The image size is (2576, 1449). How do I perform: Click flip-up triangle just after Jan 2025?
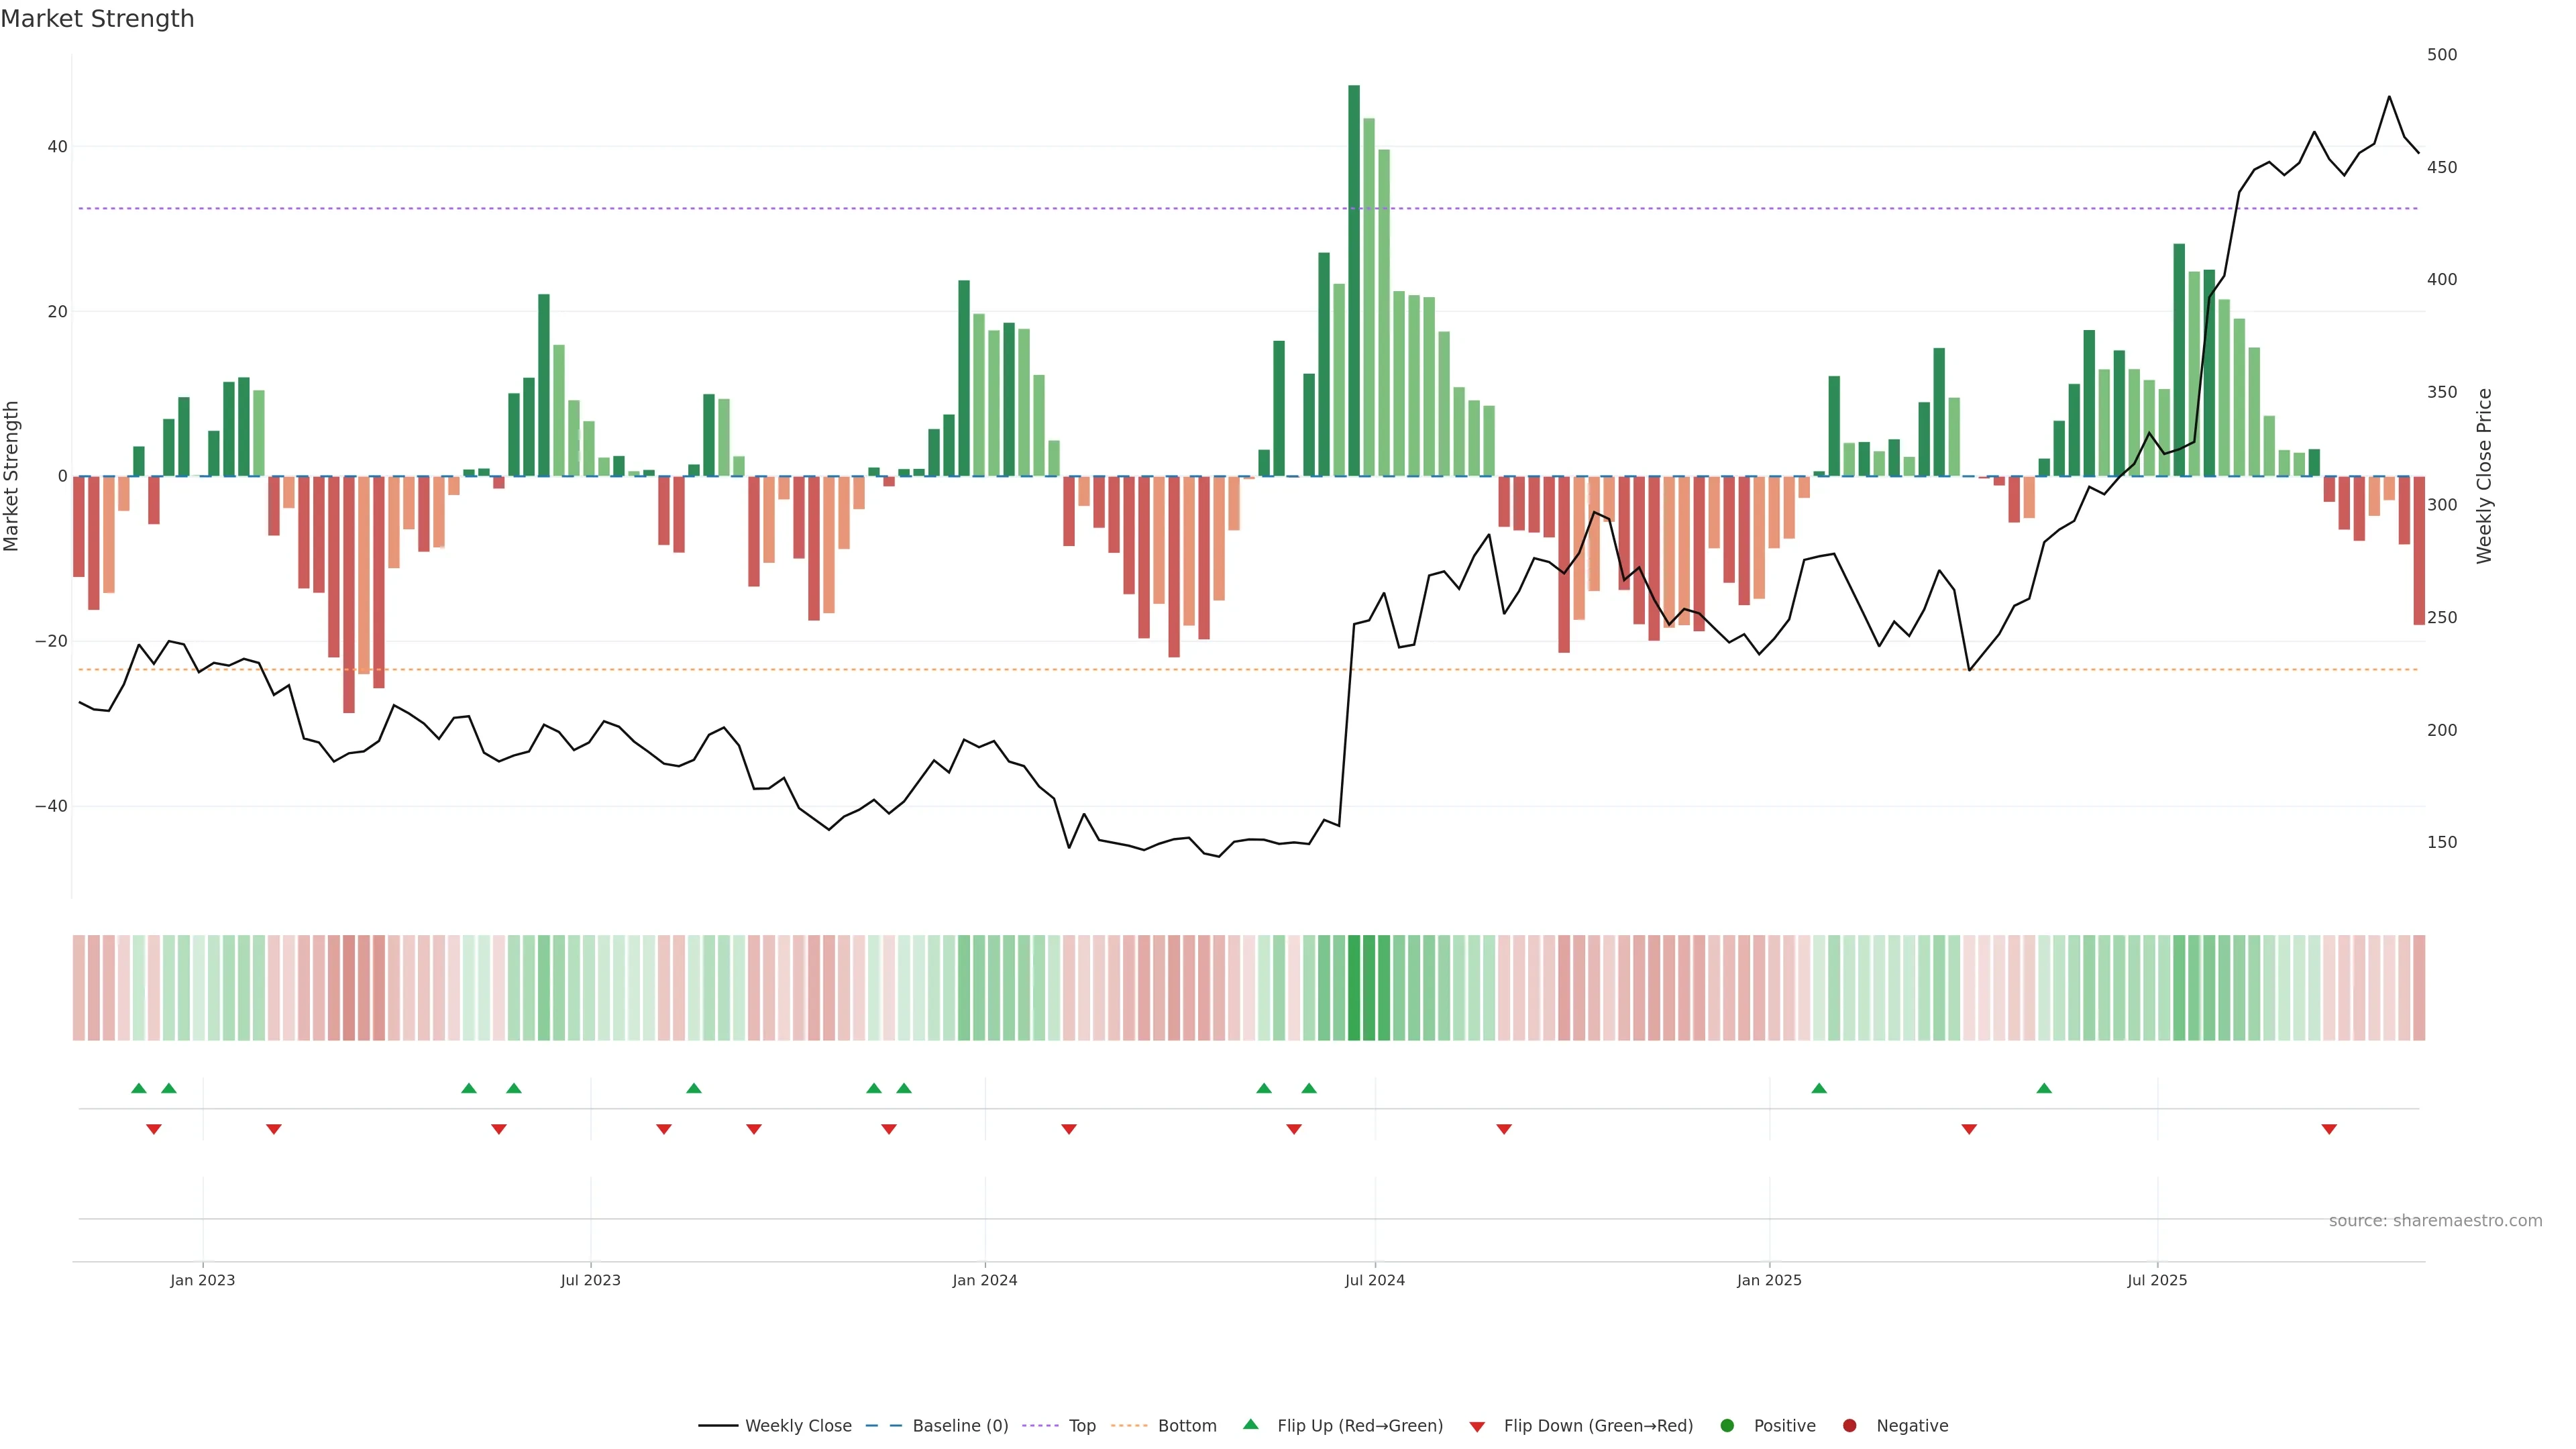1819,1088
